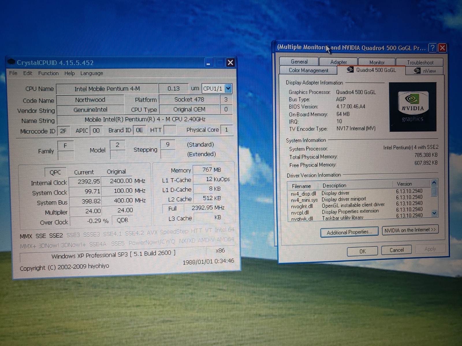Click the Name String field value
This screenshot has height=346, width=462.
pos(145,119)
